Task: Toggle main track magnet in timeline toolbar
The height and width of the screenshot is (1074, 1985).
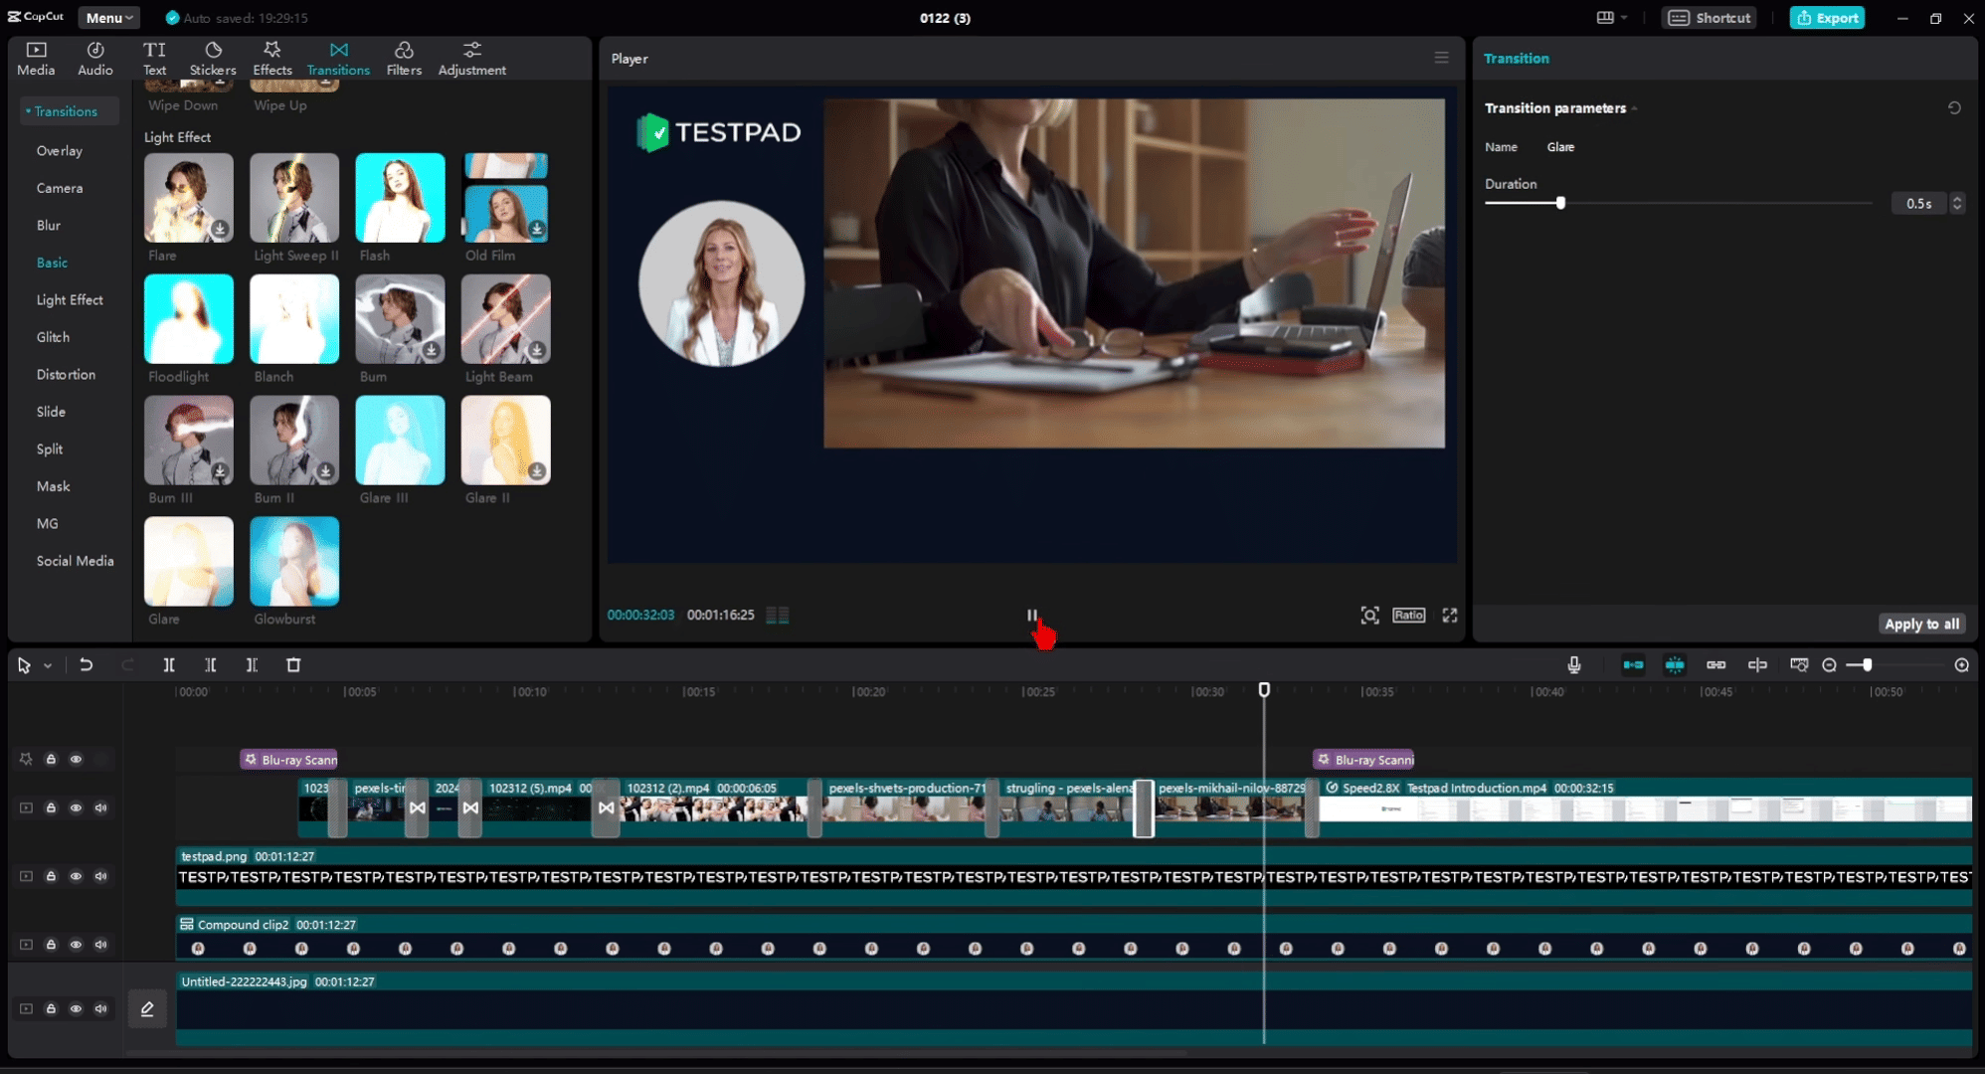Action: (x=1633, y=665)
